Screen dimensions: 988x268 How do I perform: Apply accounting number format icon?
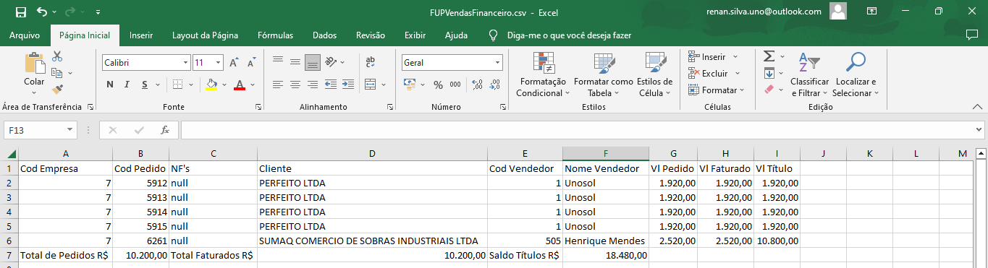pos(410,85)
